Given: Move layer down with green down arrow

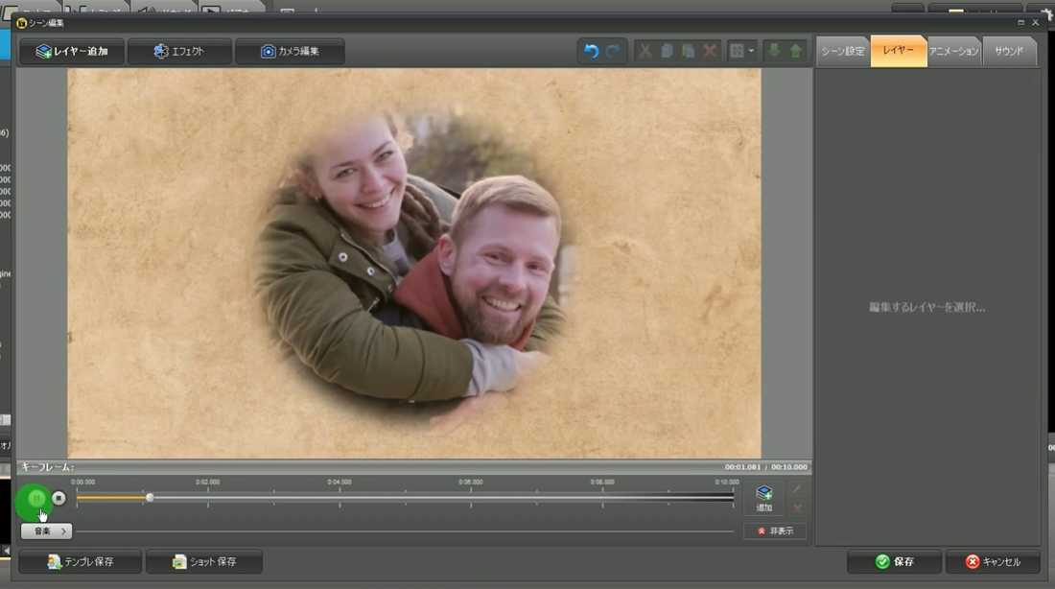Looking at the screenshot, I should click(774, 52).
